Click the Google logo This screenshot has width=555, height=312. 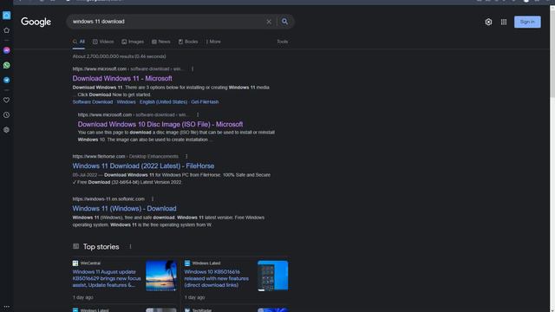click(x=36, y=22)
